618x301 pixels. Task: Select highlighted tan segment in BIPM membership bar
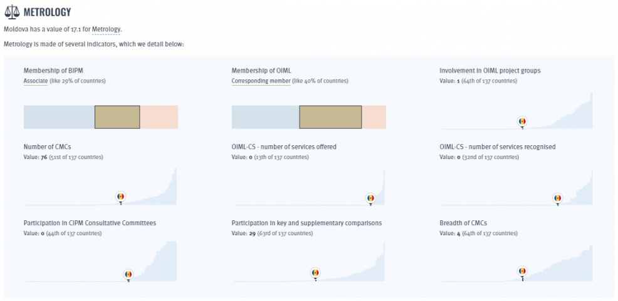tap(117, 117)
